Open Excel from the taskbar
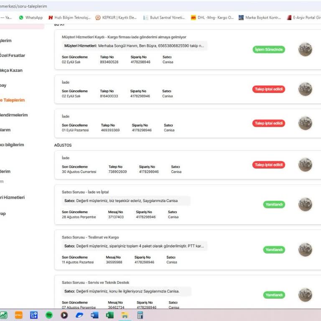Viewport: 321px width, 321px height. (110, 315)
